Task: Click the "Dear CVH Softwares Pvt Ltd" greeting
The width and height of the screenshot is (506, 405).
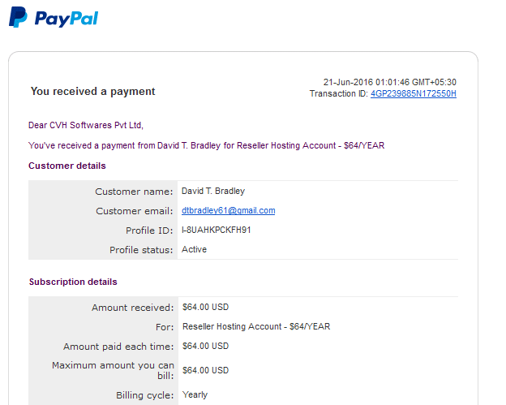Action: (85, 125)
